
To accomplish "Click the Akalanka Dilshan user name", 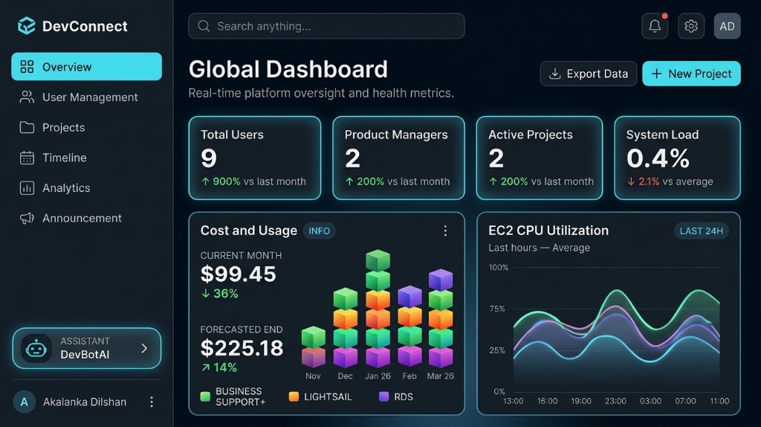I will (85, 402).
